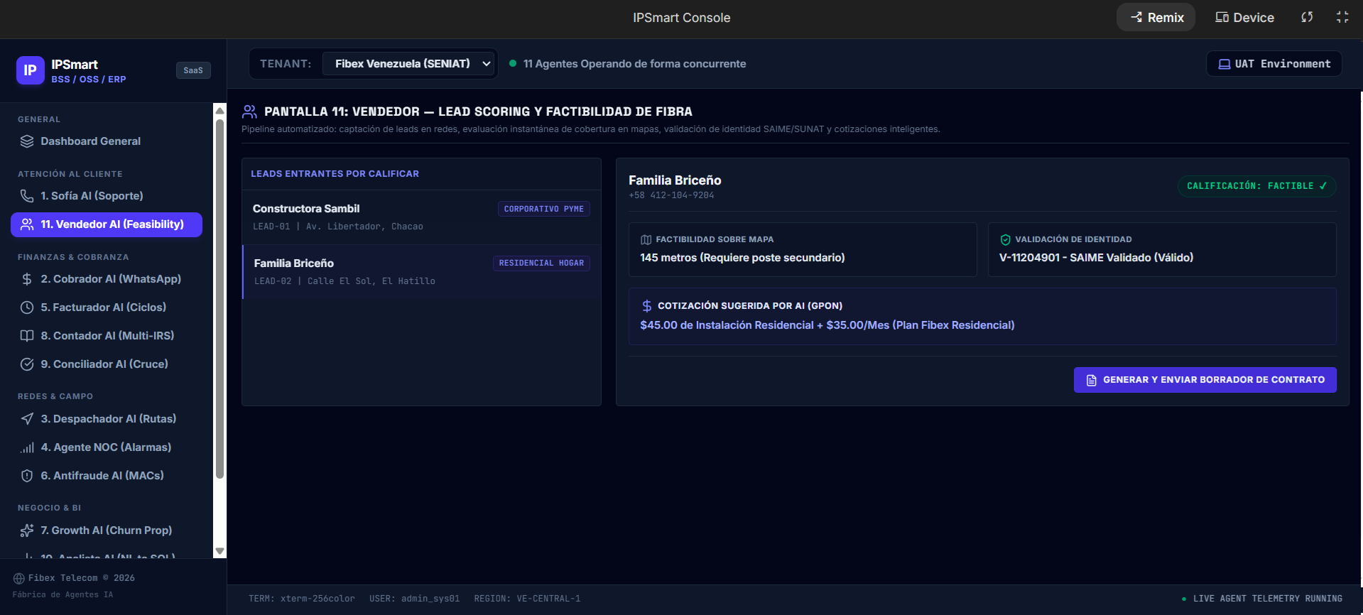The height and width of the screenshot is (615, 1363).
Task: Click the reload icon in top bar
Action: [x=1307, y=17]
